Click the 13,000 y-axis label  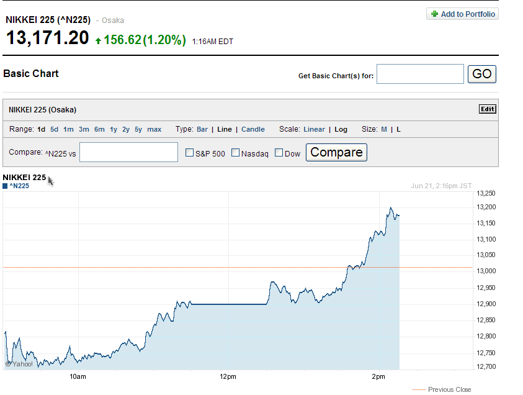click(x=486, y=271)
